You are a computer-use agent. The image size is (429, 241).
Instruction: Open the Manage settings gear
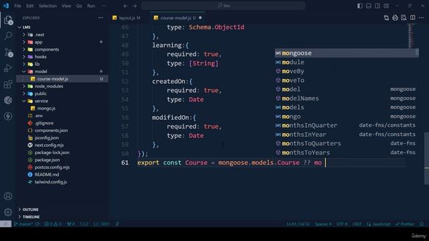click(8, 212)
